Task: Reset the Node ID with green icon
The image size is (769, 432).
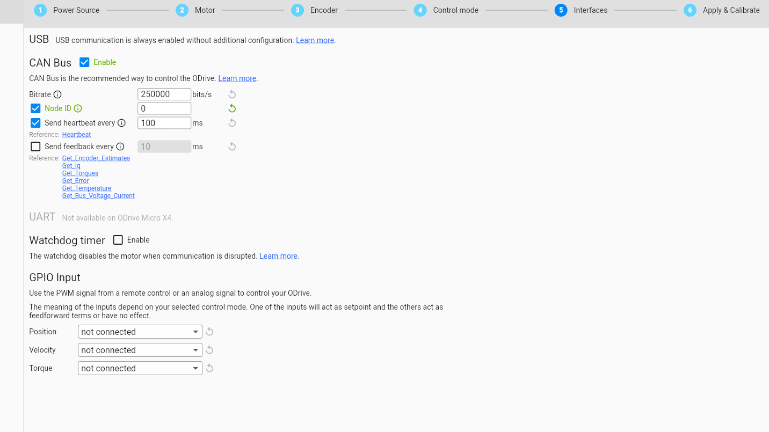Action: click(232, 108)
